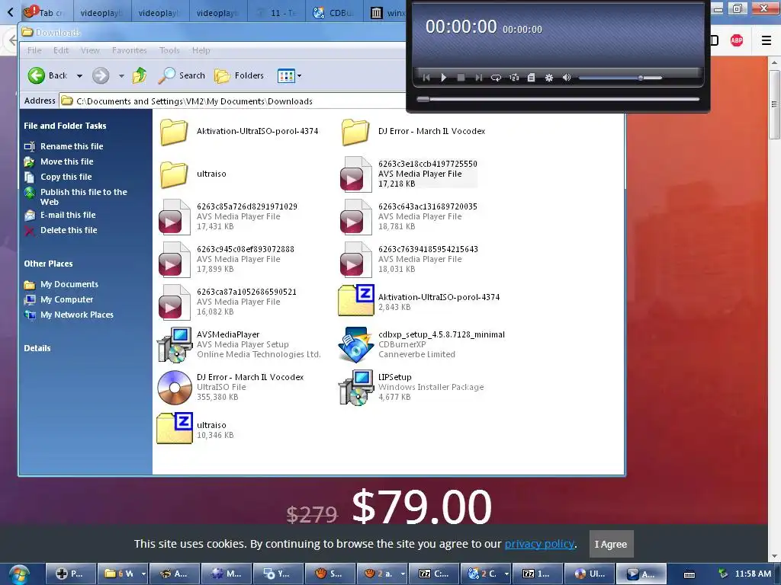781x585 pixels.
Task: Open the View menu
Action: point(90,50)
